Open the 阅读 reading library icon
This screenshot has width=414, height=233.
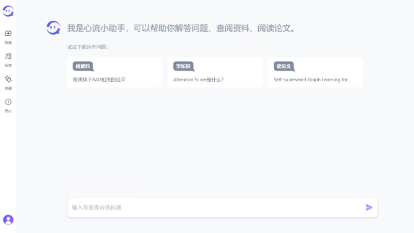[8, 56]
